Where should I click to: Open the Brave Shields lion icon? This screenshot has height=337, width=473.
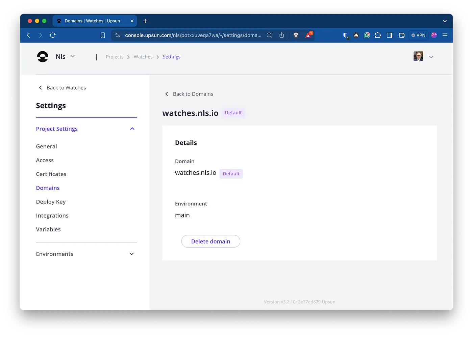click(x=296, y=35)
